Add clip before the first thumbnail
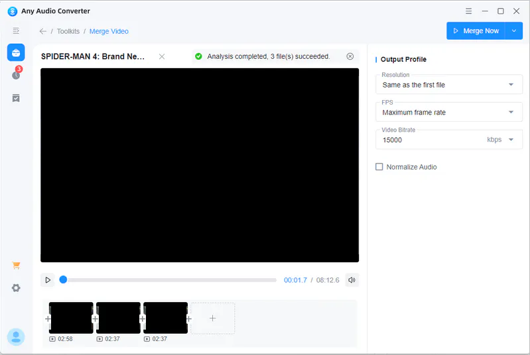 coord(48,319)
